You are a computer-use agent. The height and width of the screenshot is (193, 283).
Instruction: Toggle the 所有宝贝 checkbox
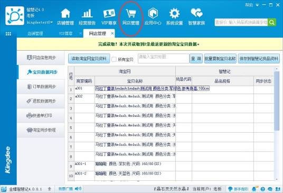(x=114, y=59)
